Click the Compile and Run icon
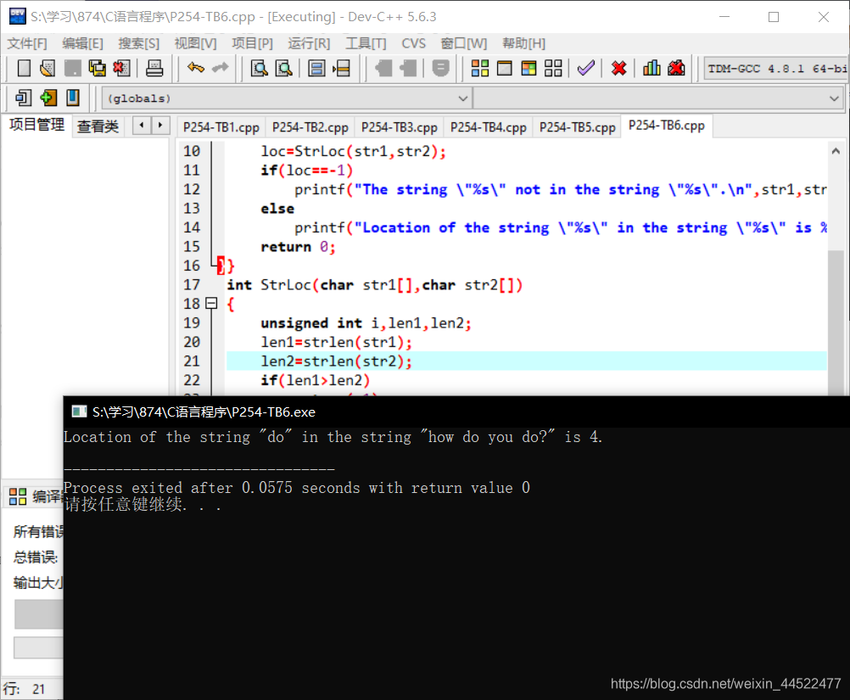Viewport: 850px width, 700px height. click(x=528, y=69)
